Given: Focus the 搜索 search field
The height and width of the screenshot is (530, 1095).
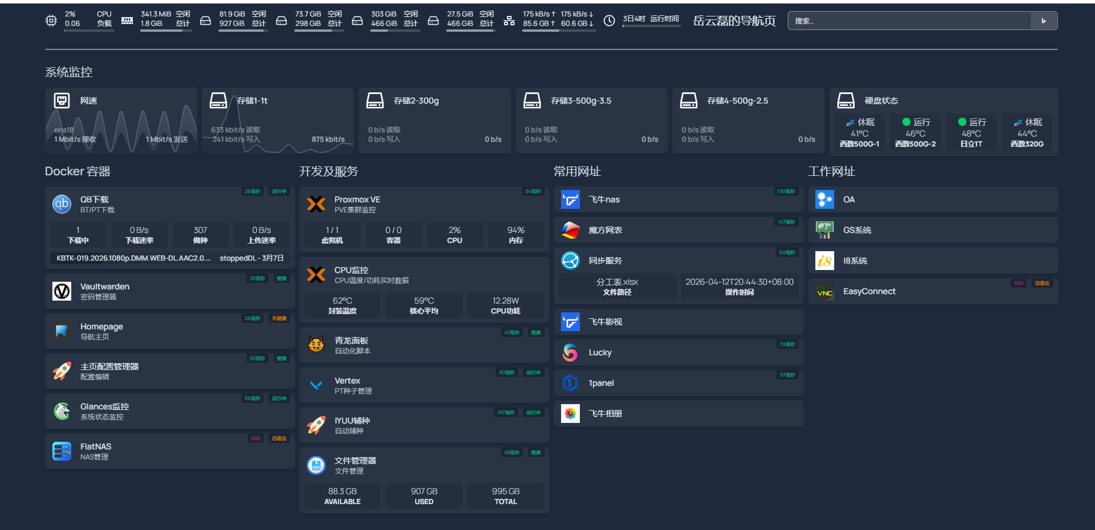Looking at the screenshot, I should pyautogui.click(x=910, y=21).
